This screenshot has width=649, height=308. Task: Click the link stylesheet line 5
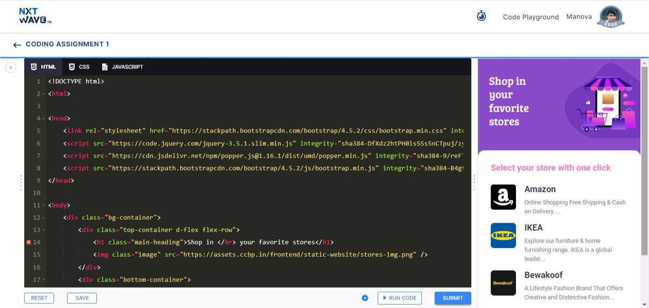263,131
